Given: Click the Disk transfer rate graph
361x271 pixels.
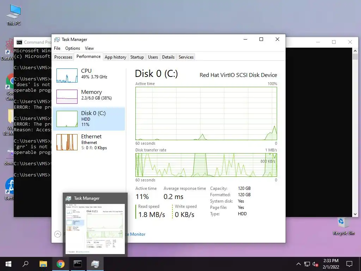Looking at the screenshot, I should (x=206, y=165).
